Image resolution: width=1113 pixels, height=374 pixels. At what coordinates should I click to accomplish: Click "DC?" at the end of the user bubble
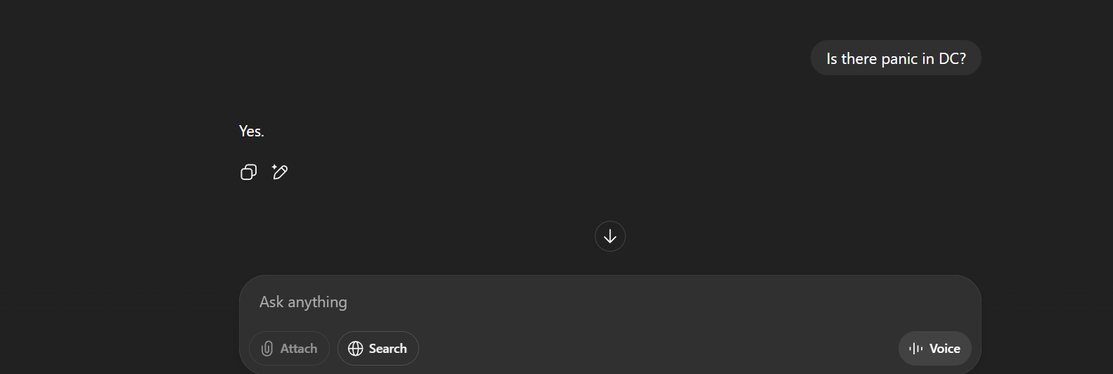tap(953, 59)
